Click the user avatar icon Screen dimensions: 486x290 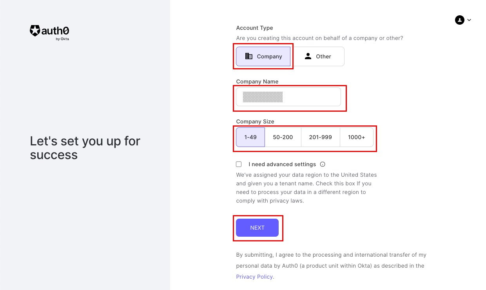(459, 20)
